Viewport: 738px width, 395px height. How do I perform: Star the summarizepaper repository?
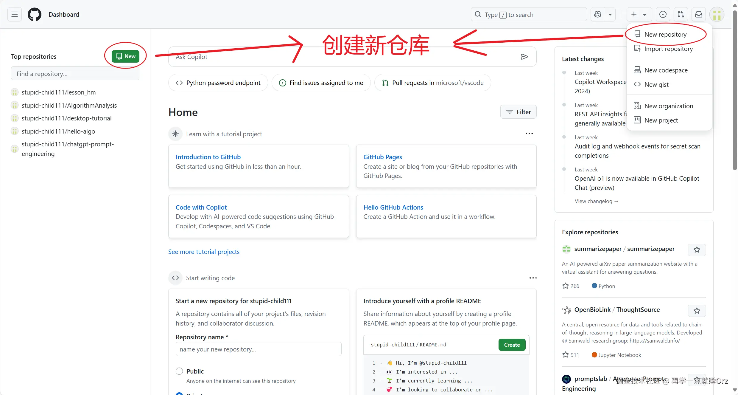pyautogui.click(x=697, y=250)
